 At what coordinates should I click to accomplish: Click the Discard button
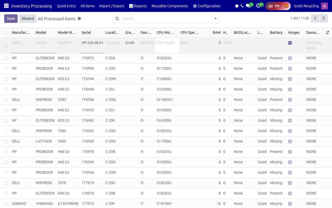28,18
